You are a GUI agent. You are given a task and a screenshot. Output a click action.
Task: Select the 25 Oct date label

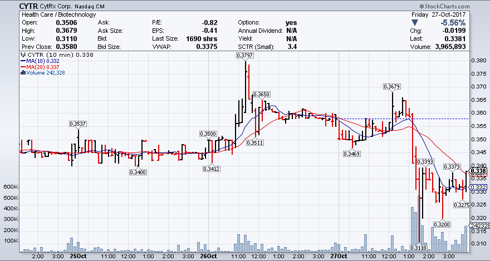(78, 257)
